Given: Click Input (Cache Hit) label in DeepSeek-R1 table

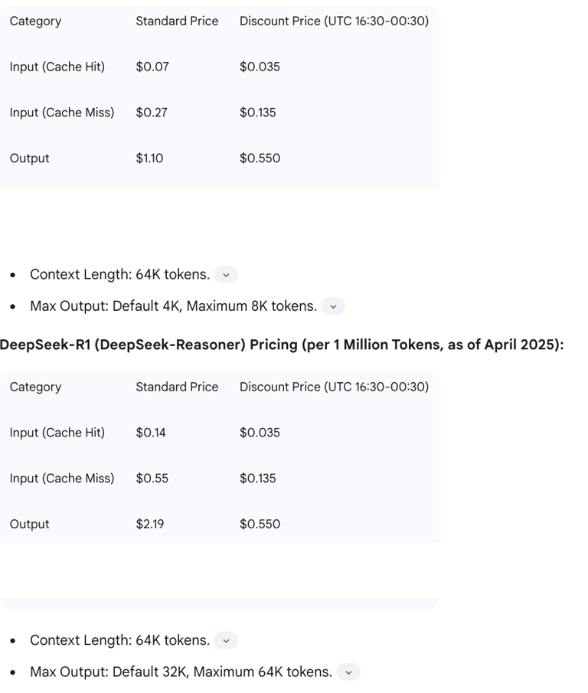Looking at the screenshot, I should [x=57, y=433].
